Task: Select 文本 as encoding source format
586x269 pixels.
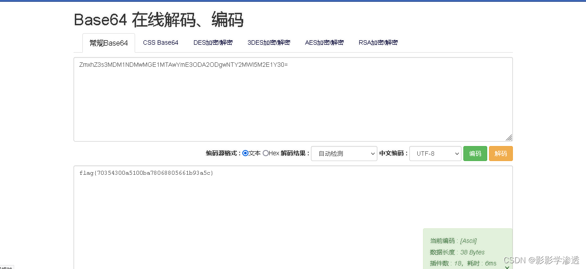Action: 245,154
